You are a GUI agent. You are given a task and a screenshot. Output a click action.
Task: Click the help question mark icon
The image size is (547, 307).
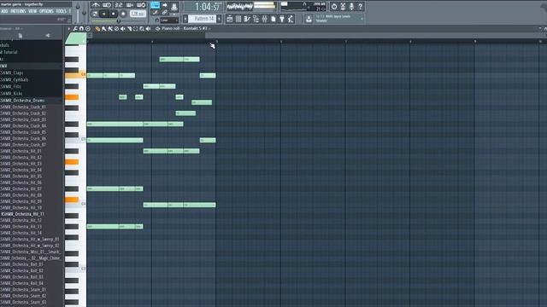pyautogui.click(x=360, y=6)
